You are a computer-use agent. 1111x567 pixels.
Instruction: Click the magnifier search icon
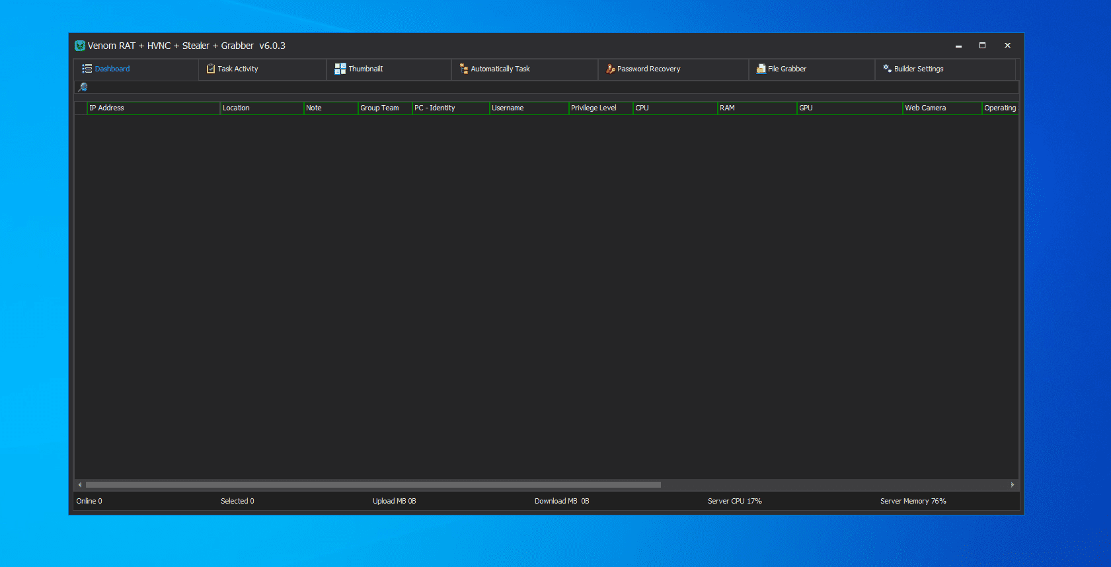click(83, 87)
